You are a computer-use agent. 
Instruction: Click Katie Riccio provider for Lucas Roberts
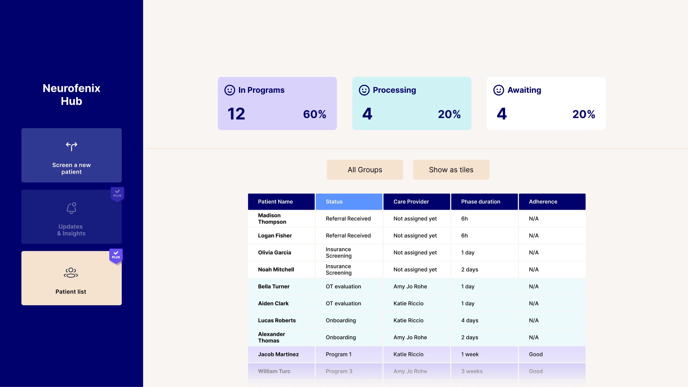408,320
